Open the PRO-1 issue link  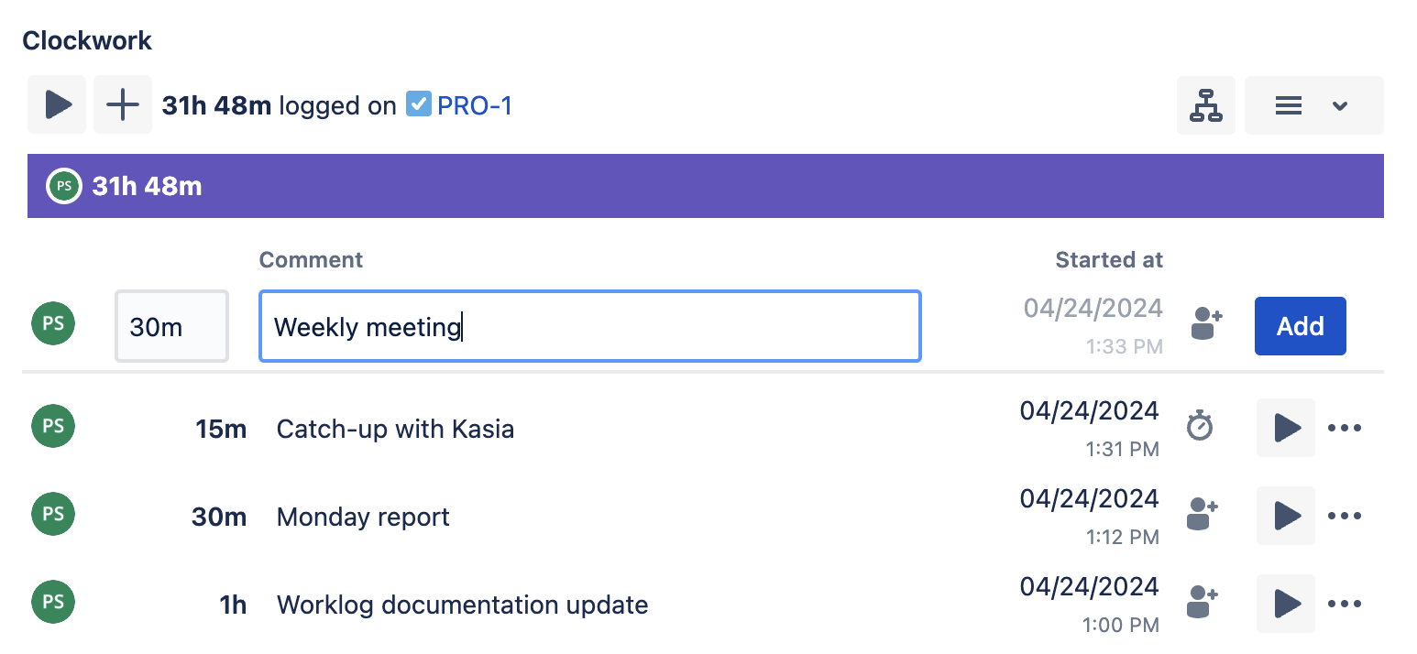click(474, 106)
